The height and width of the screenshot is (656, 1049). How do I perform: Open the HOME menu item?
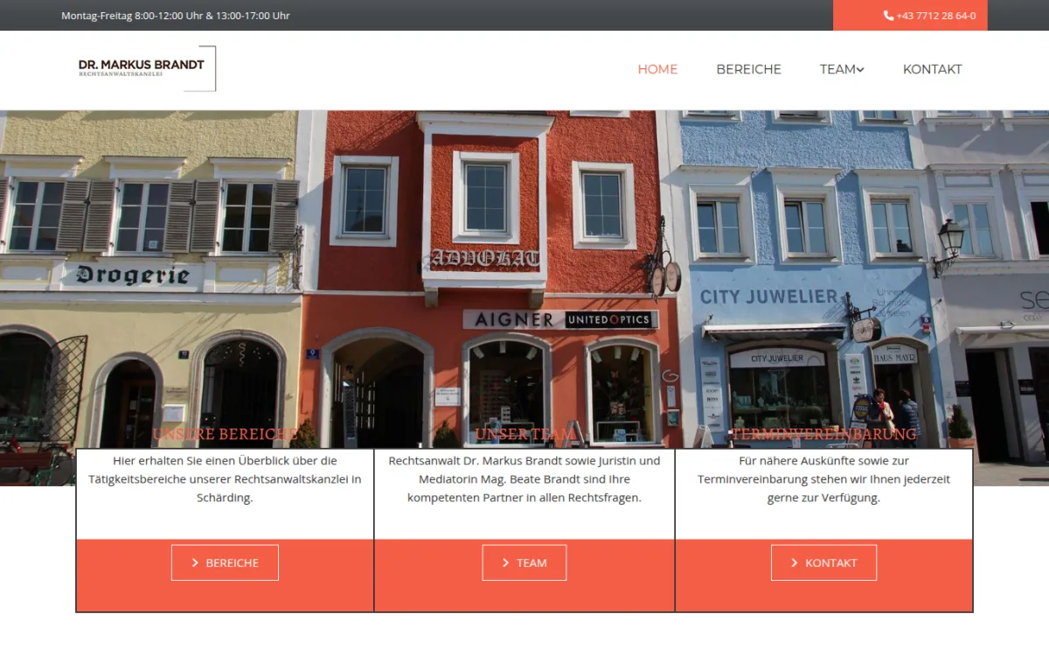(x=657, y=69)
